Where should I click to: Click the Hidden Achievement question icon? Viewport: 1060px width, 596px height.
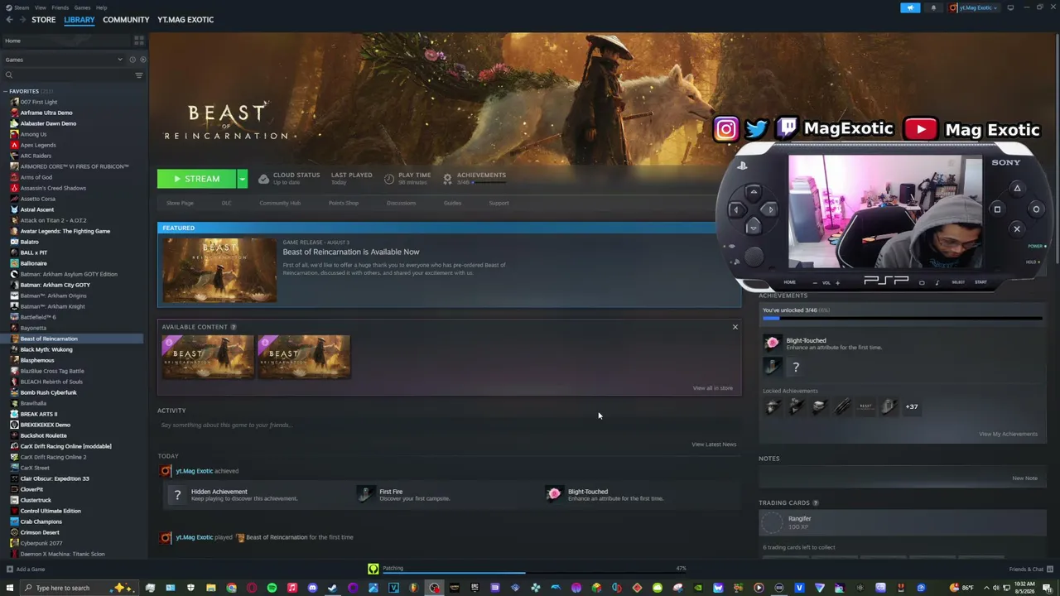[x=176, y=495]
